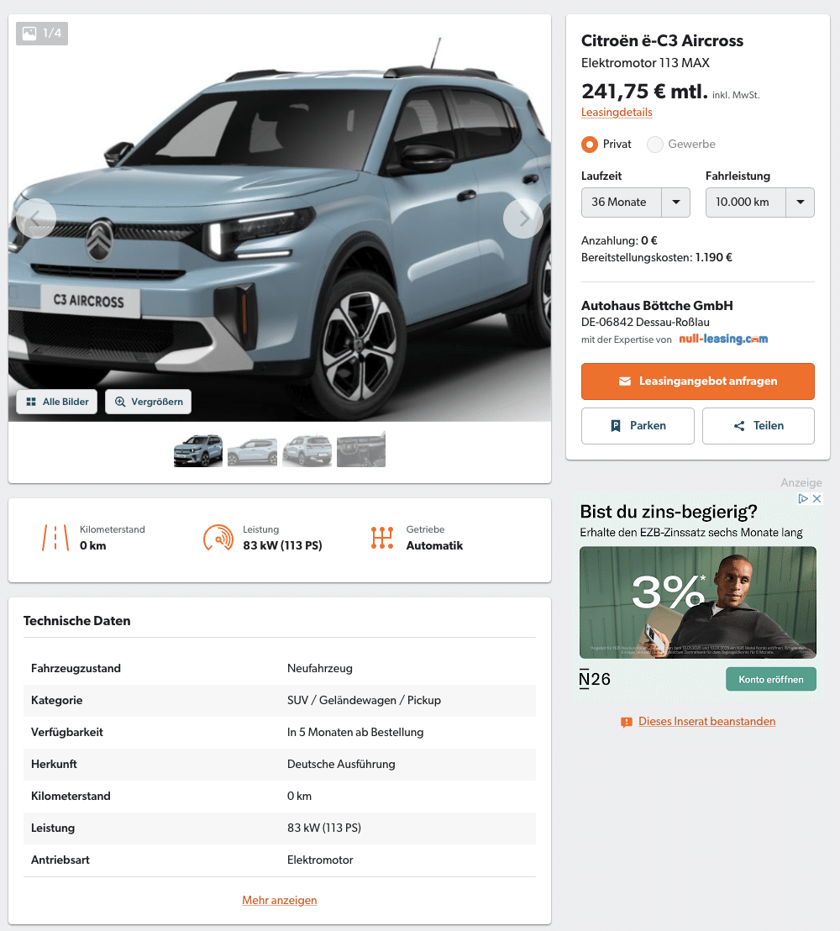Show next car image with right arrow
840x931 pixels.
point(523,218)
